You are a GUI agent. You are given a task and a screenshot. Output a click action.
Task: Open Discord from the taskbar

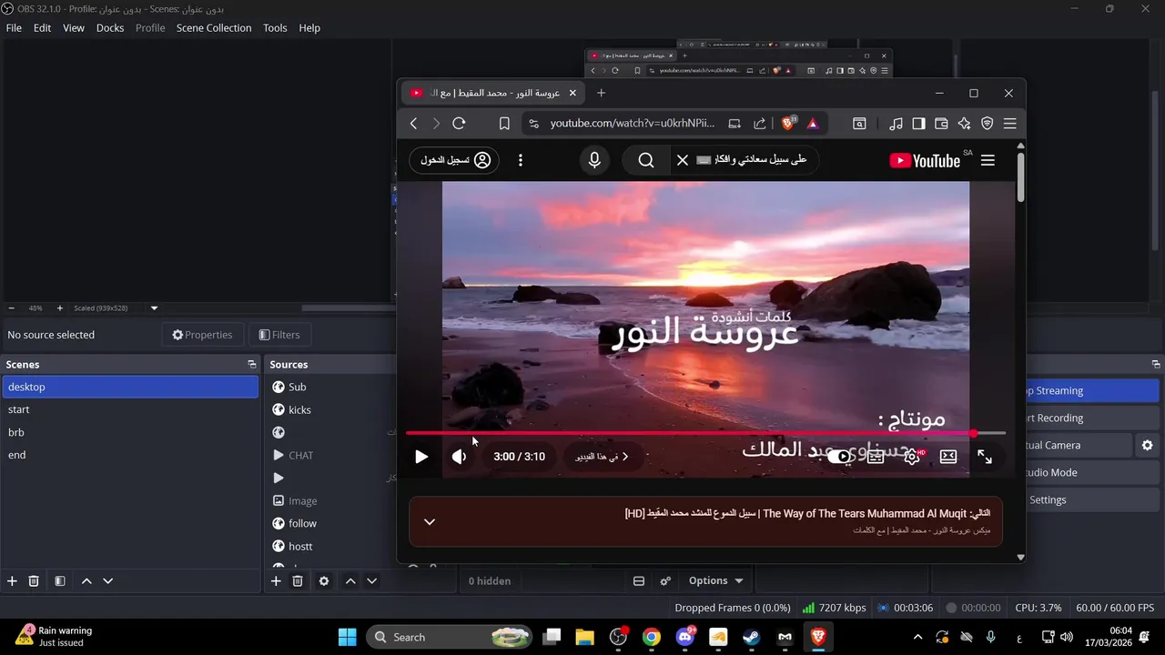point(685,637)
